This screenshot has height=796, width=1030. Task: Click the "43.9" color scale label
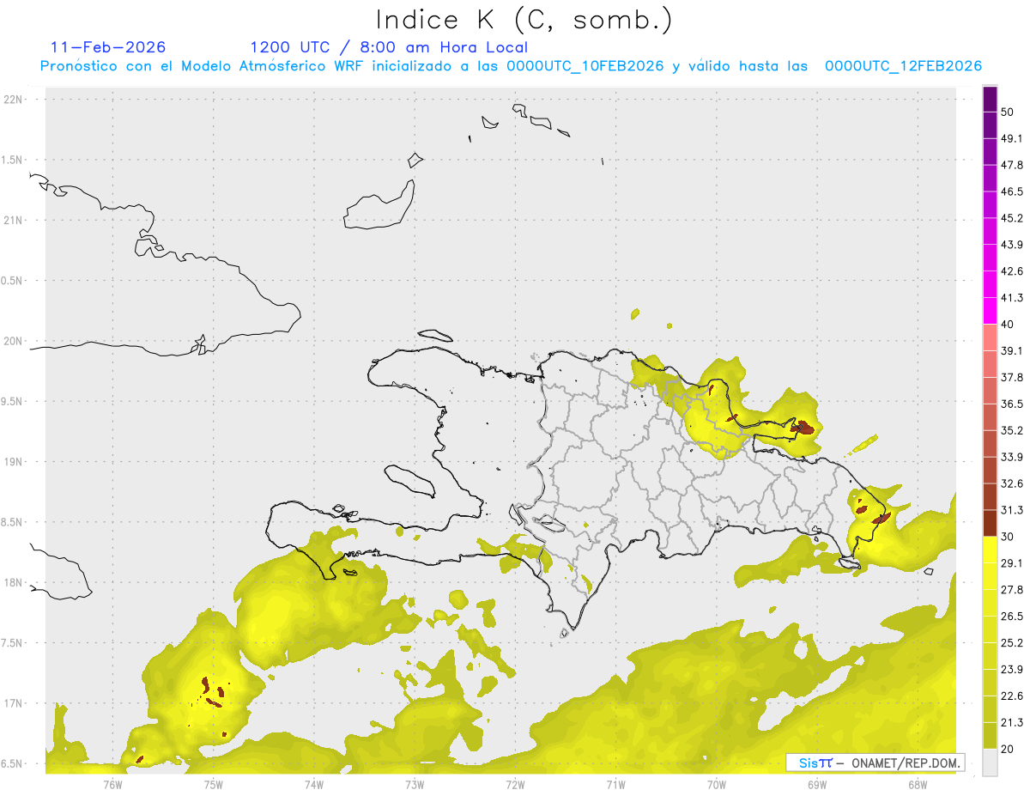point(1013,245)
